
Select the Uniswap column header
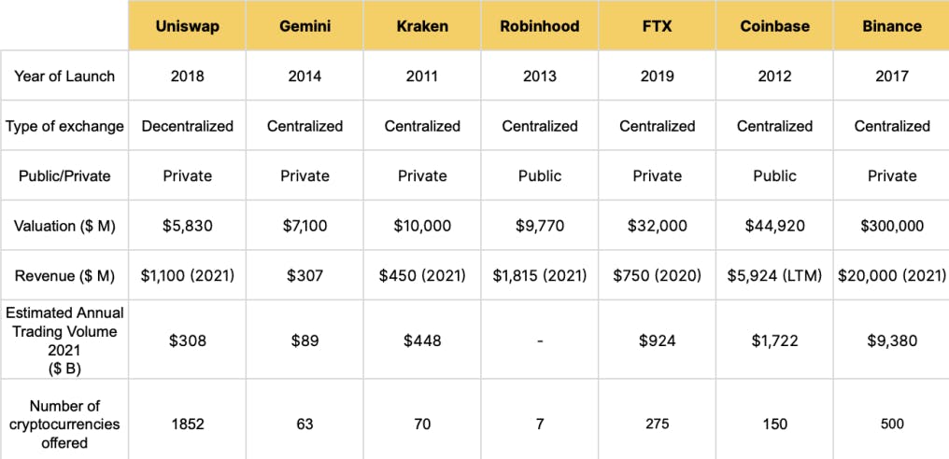(187, 26)
